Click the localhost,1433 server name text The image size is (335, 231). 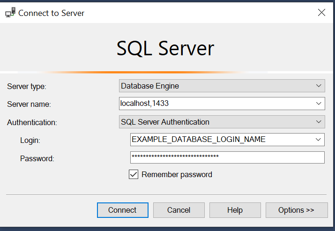click(x=144, y=104)
